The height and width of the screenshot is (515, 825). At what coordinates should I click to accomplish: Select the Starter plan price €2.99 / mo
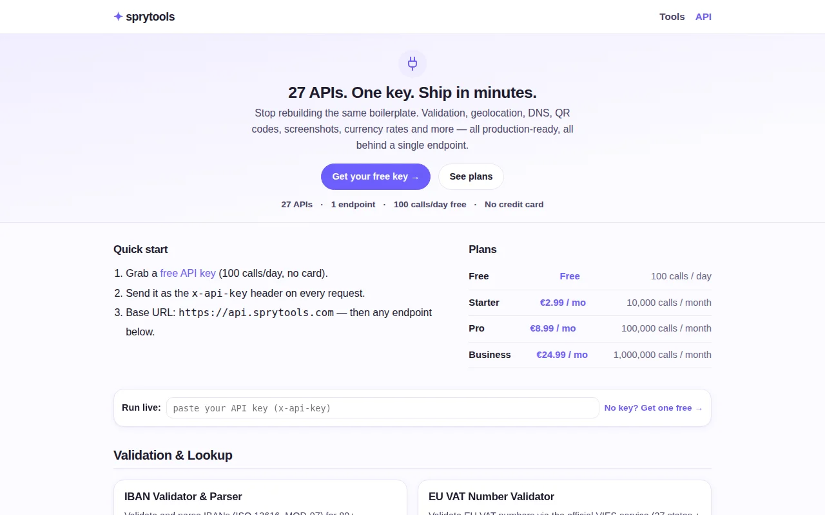pos(563,303)
